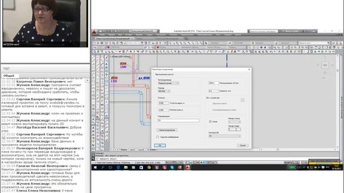Click the ViewCube top face
The width and height of the screenshot is (344, 193).
coord(325,65)
